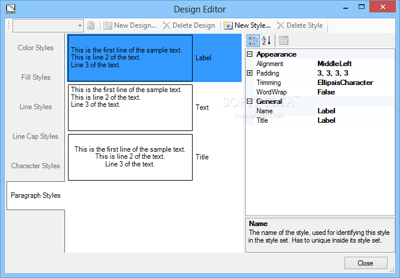
Task: Select the Trimming property label
Action: (x=269, y=83)
